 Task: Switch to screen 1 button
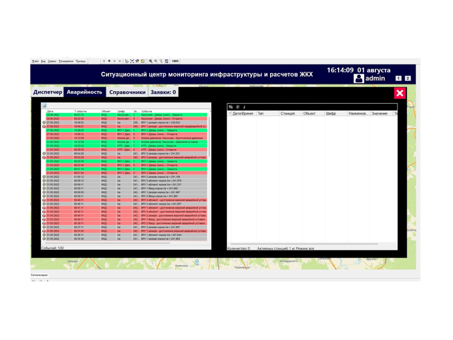coord(398,78)
